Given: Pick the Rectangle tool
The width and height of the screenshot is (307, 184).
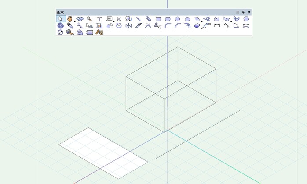Looking at the screenshot, I should [158, 19].
